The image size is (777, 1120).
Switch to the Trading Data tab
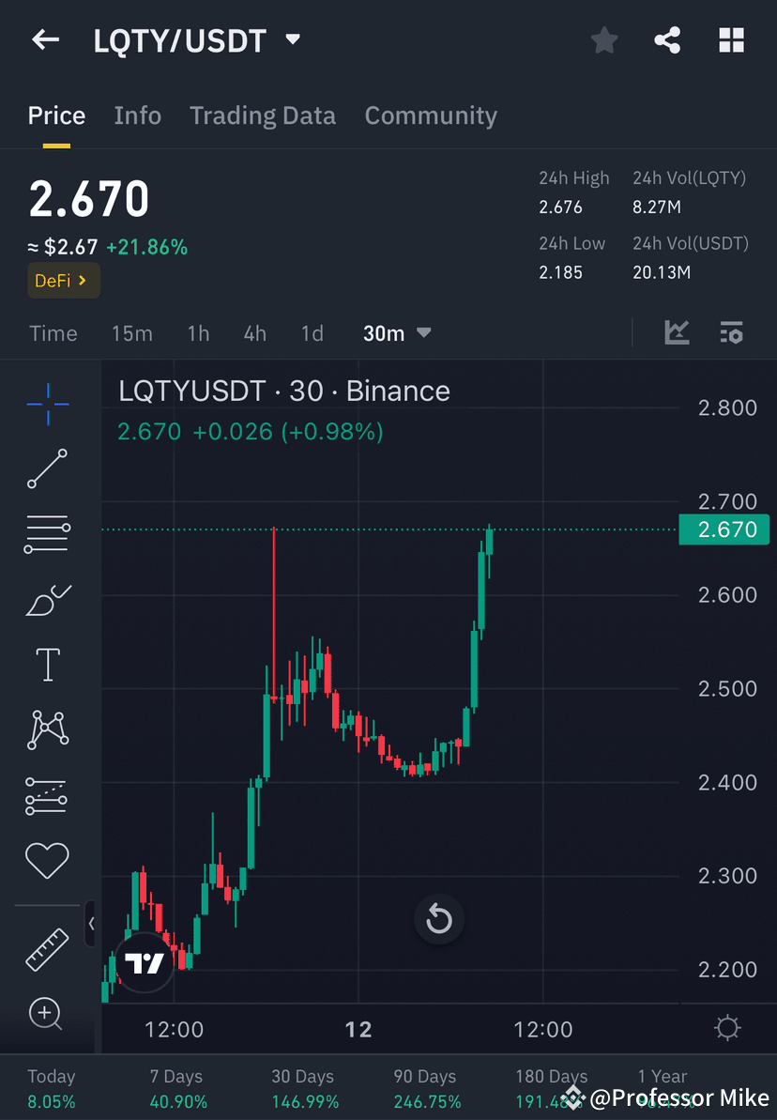pyautogui.click(x=263, y=115)
